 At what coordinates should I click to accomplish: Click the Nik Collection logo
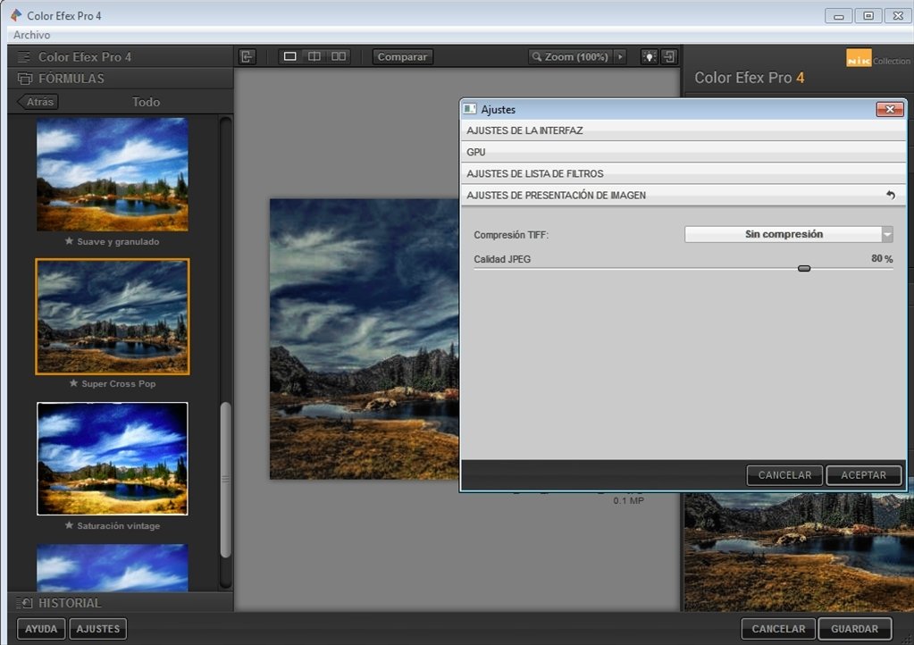coord(878,58)
